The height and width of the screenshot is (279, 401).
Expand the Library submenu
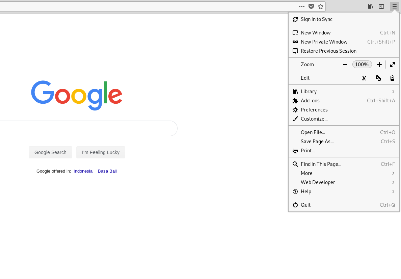click(344, 92)
